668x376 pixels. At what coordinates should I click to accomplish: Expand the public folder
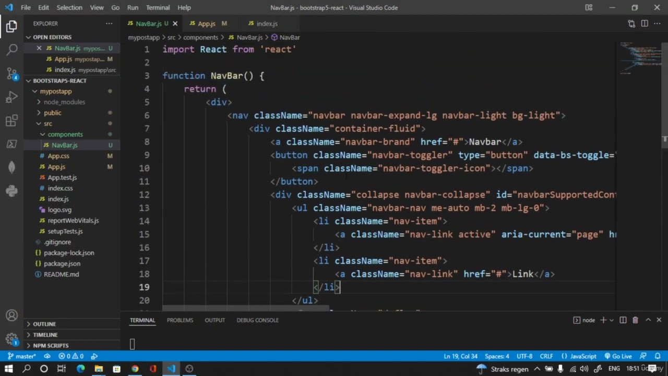(x=39, y=113)
